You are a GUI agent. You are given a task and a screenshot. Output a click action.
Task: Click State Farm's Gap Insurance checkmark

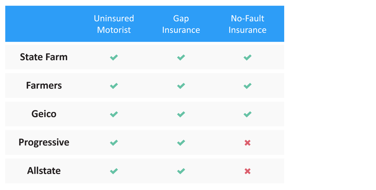[x=181, y=57]
